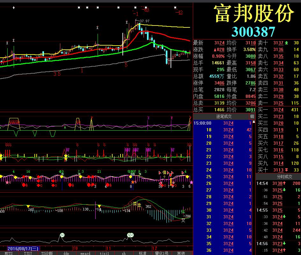Click the 总额 4559万 value

(x=216, y=76)
